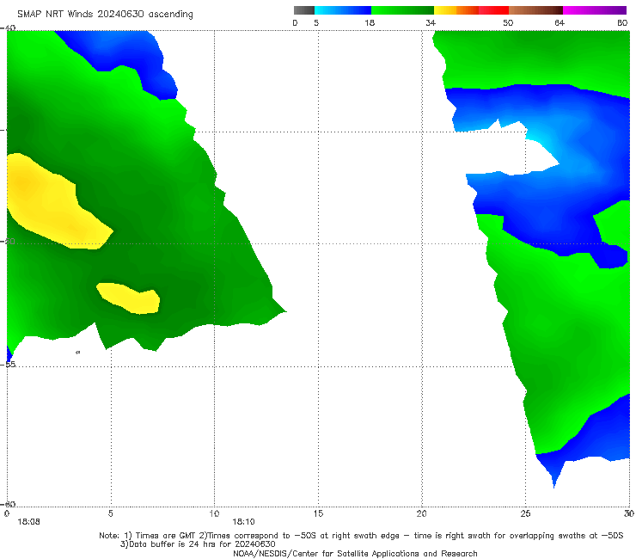636x559 pixels.
Task: Click the cyan-blue segment of the color scale
Action: [x=343, y=10]
